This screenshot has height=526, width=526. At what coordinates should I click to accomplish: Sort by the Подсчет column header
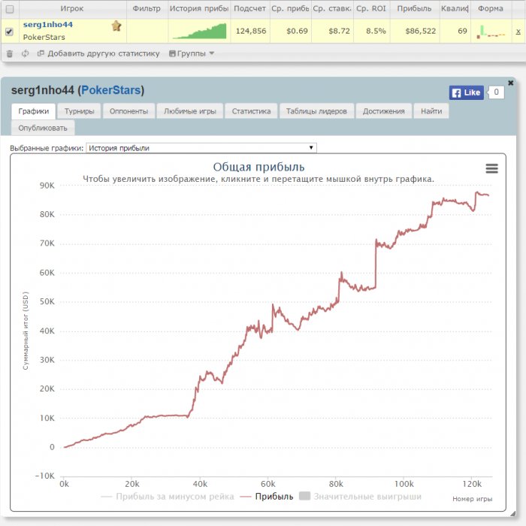(250, 8)
